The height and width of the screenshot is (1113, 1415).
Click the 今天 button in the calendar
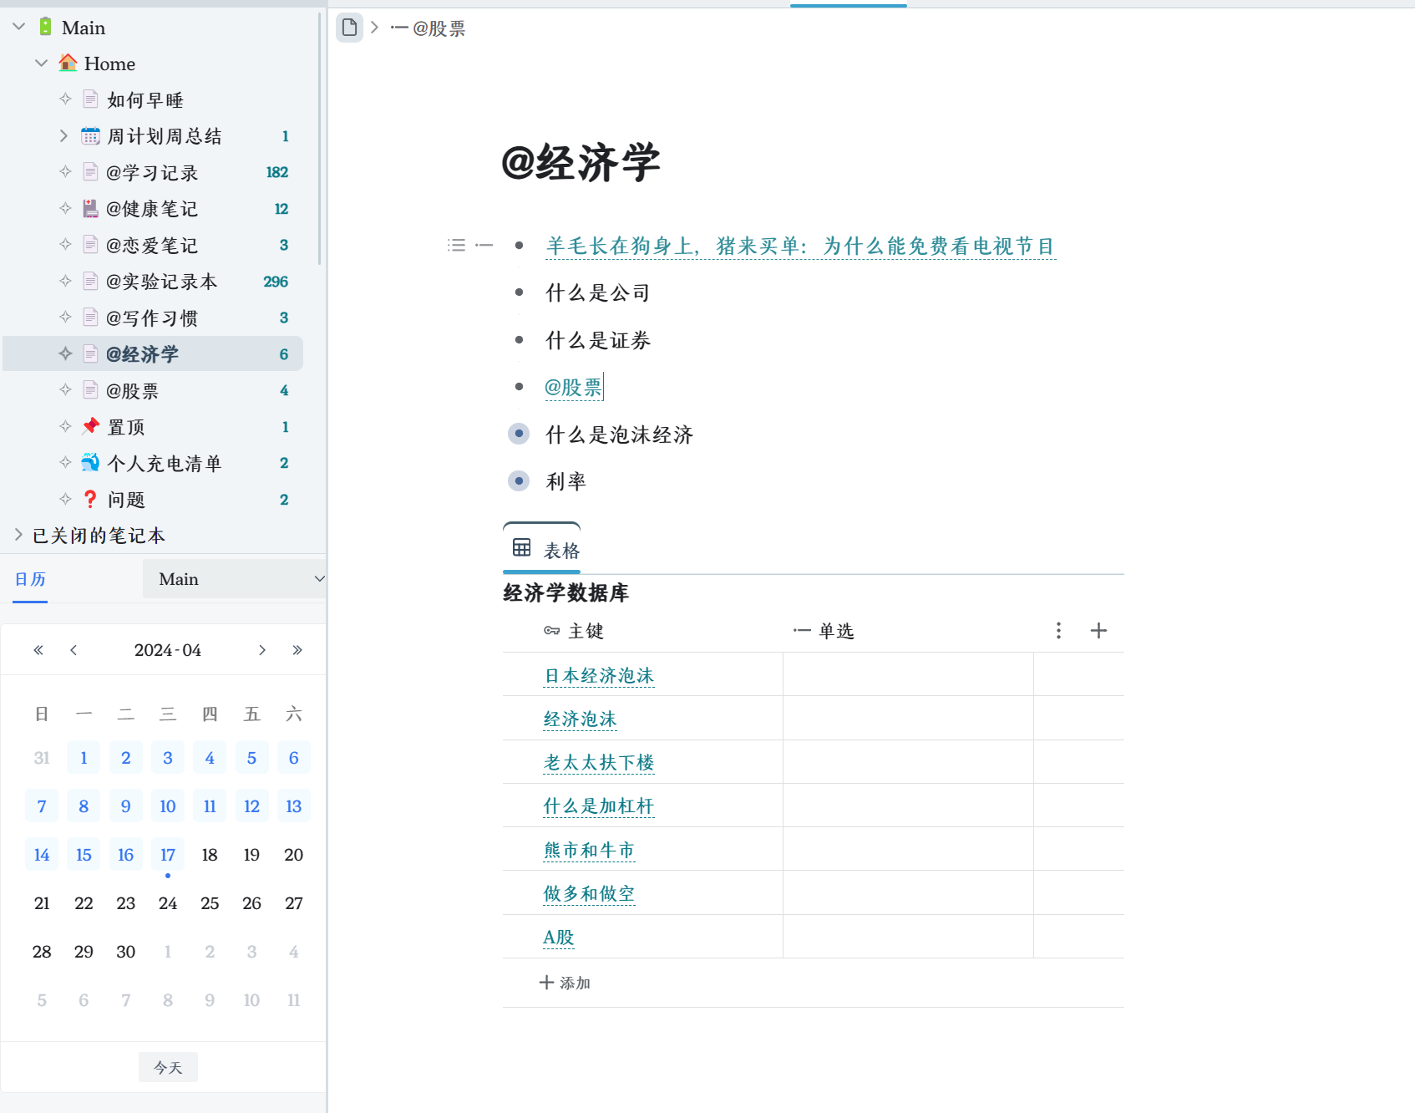tap(168, 1067)
